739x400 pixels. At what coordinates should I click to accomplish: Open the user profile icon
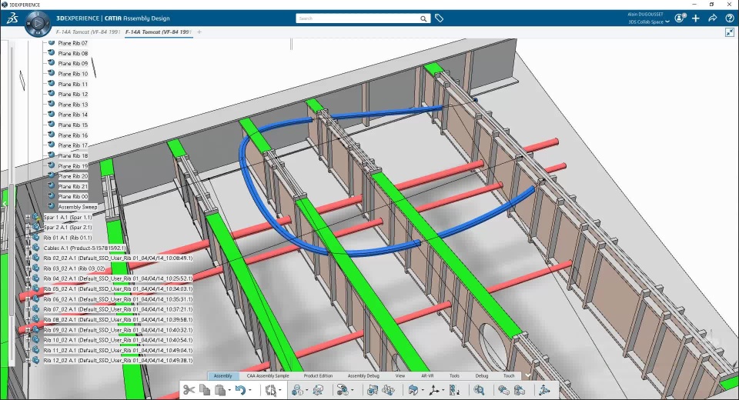click(680, 18)
